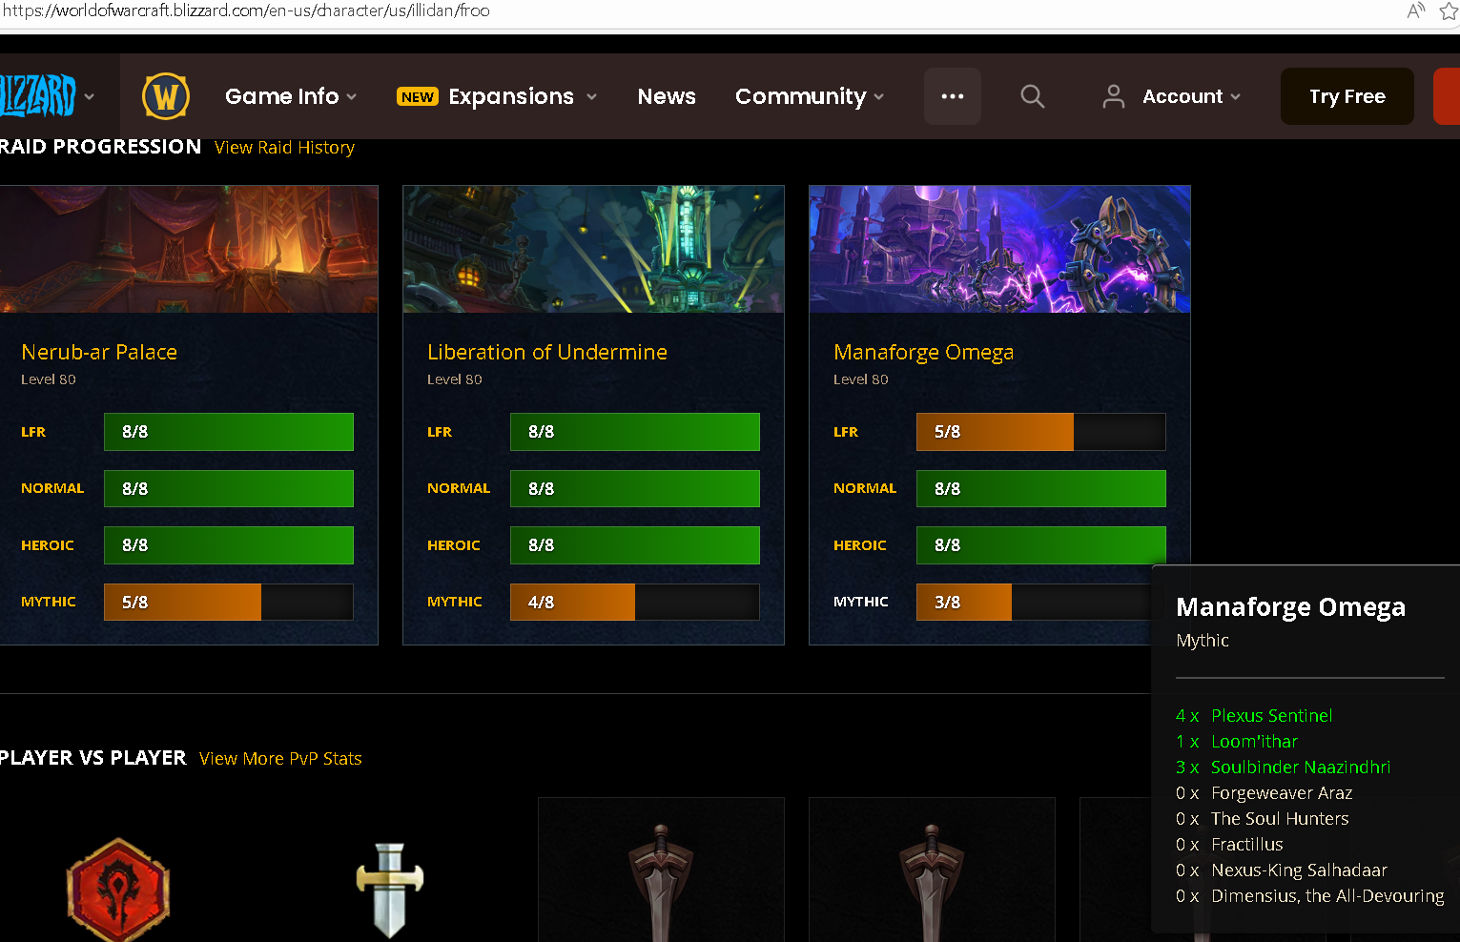Click "Level 80" under Manaforge Omega card title
Screen dimensions: 1460x942
click(x=861, y=379)
